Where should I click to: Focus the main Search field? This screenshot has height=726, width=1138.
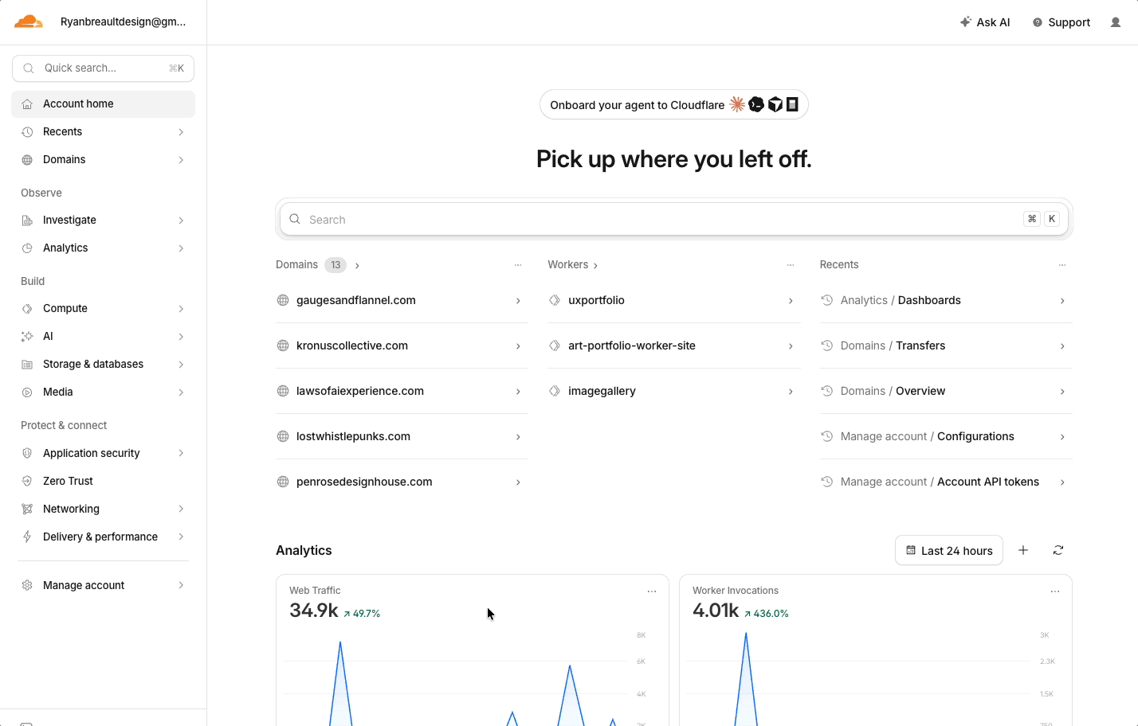pyautogui.click(x=674, y=219)
